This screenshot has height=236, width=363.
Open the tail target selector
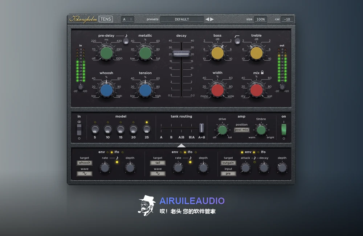pyautogui.click(x=158, y=163)
